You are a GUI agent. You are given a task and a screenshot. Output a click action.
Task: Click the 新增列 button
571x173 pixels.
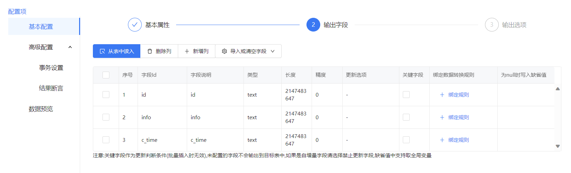[x=196, y=51]
